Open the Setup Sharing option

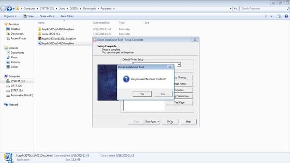(183, 77)
